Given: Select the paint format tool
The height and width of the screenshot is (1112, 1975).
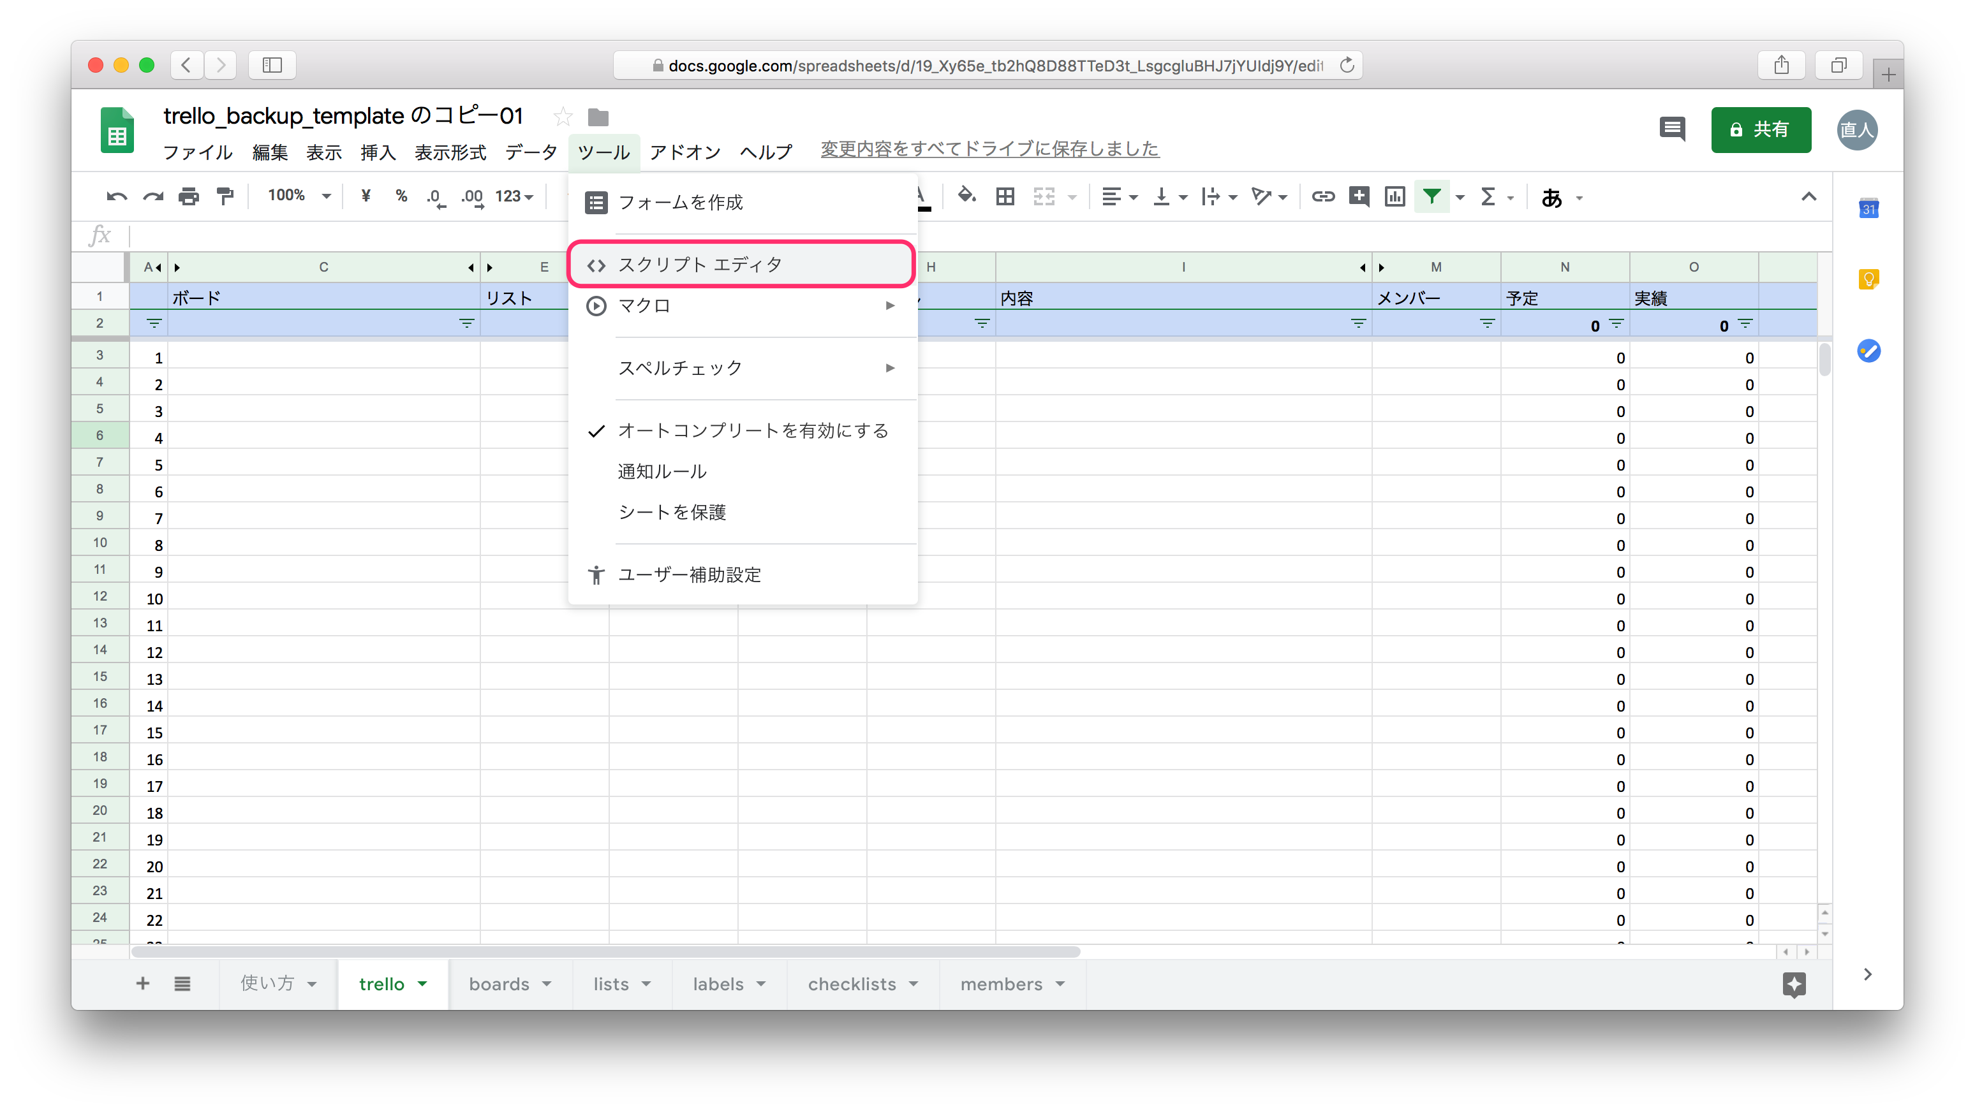Looking at the screenshot, I should pos(225,197).
